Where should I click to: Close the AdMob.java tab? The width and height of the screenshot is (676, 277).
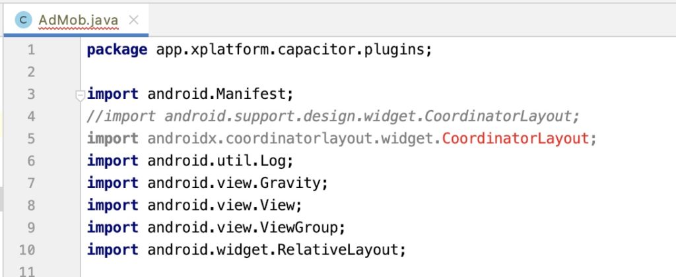click(x=133, y=20)
